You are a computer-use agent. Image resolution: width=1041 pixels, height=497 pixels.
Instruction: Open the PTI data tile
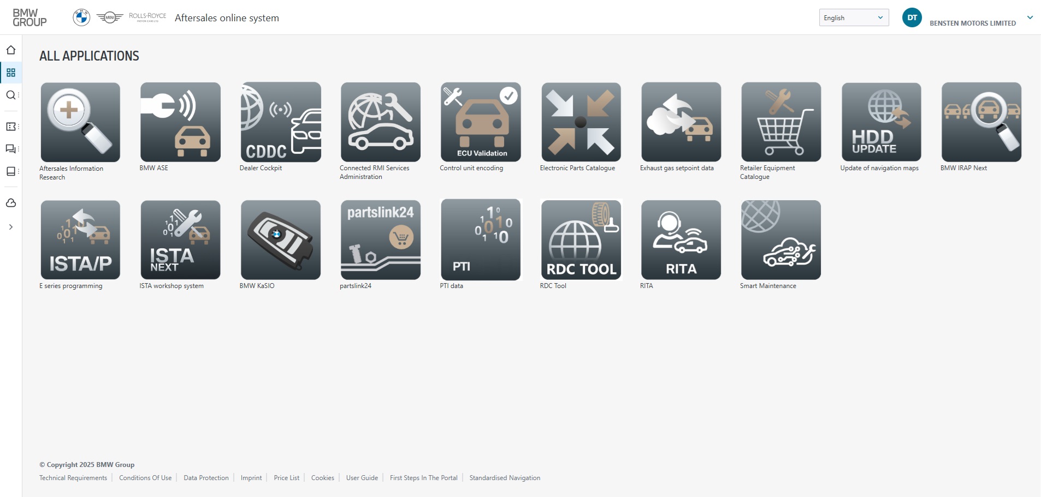[x=481, y=240]
